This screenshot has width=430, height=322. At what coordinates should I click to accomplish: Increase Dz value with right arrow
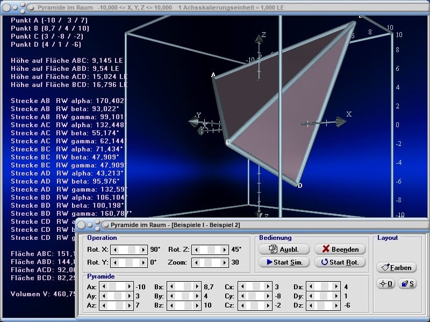coord(336,305)
